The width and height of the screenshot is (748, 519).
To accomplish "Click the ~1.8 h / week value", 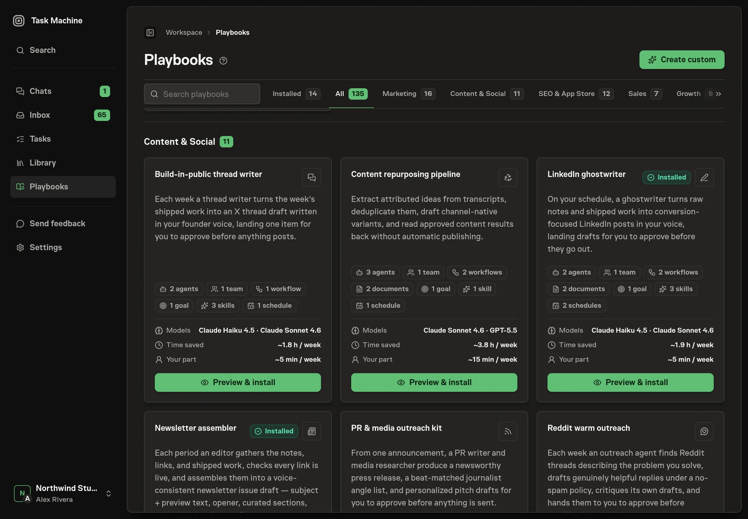I will click(299, 345).
